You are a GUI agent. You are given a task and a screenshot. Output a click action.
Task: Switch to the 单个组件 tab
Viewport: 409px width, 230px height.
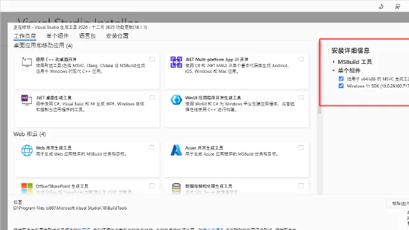click(58, 36)
